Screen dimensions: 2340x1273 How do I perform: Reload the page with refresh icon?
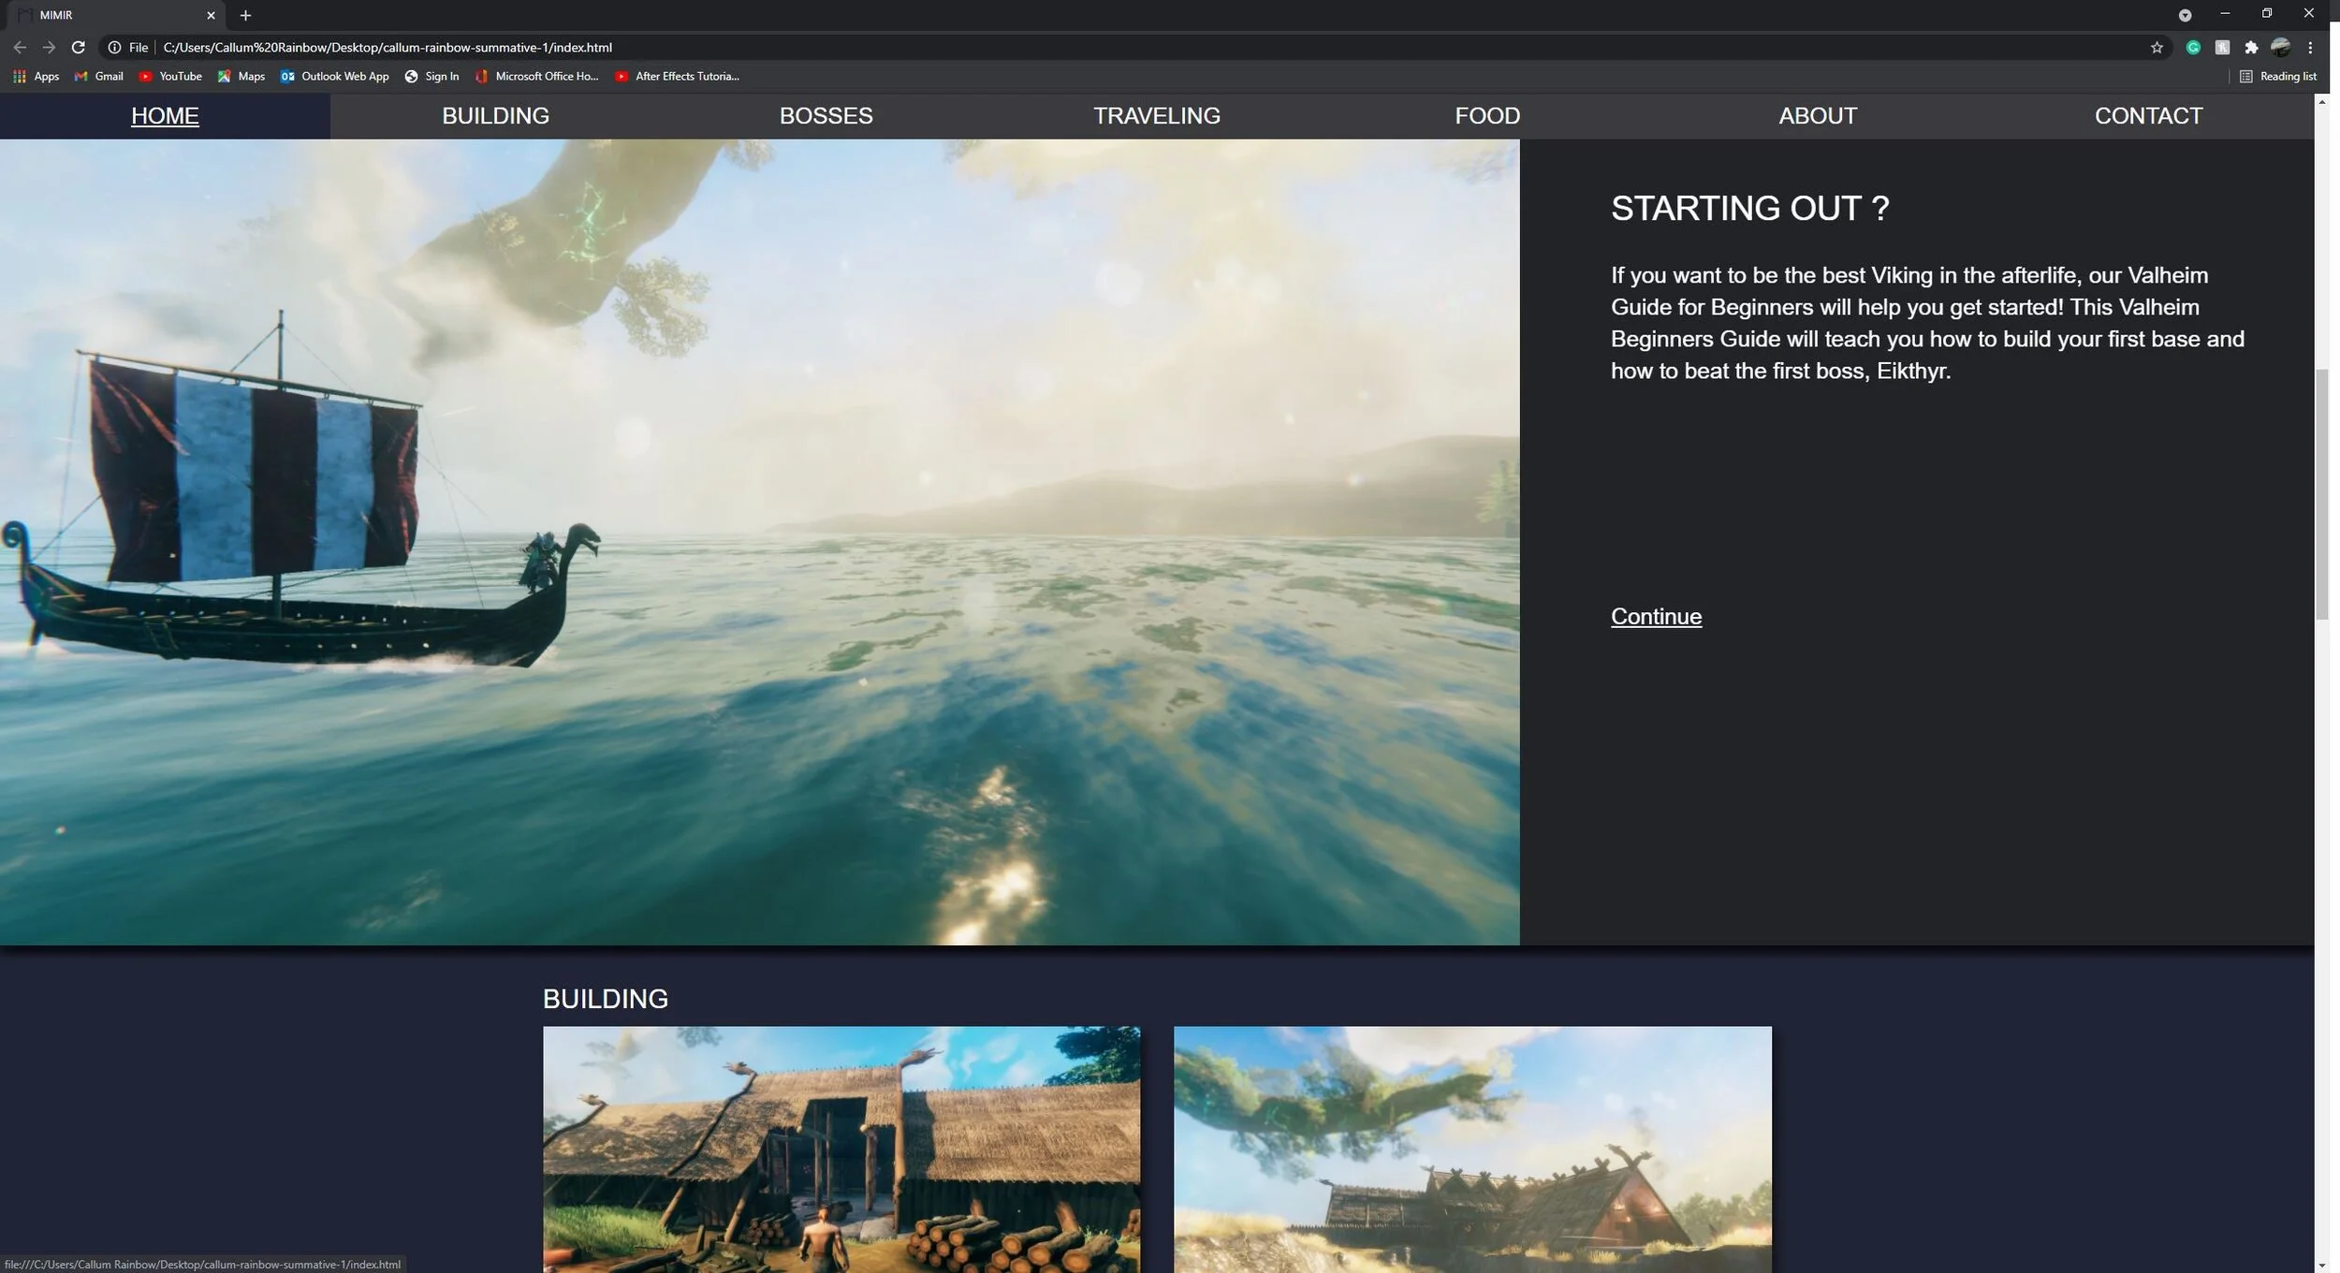[79, 47]
